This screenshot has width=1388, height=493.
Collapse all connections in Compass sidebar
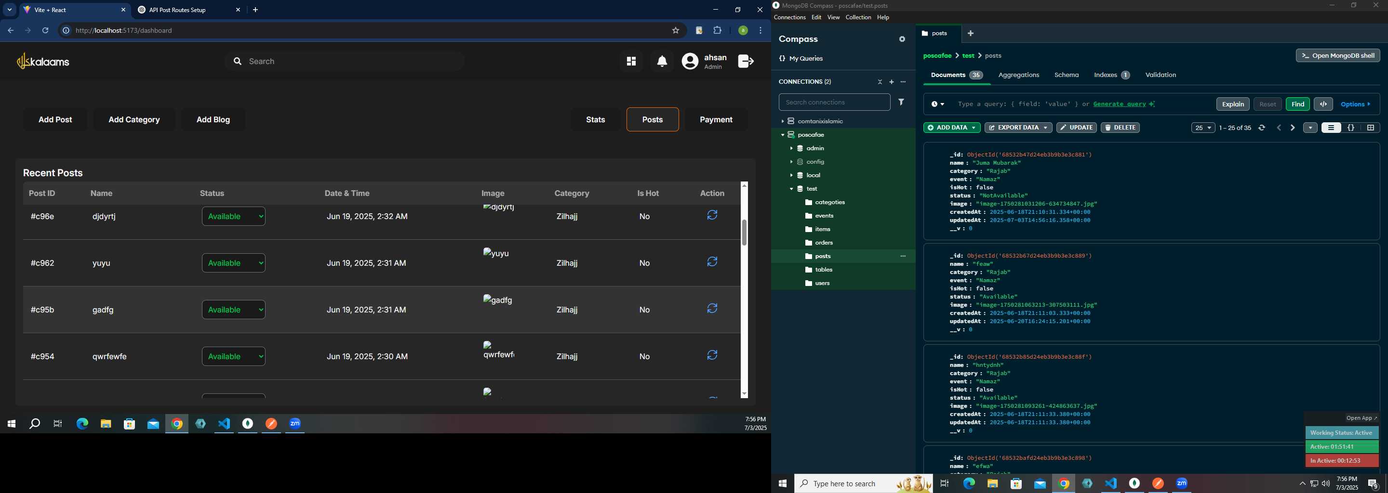[880, 82]
